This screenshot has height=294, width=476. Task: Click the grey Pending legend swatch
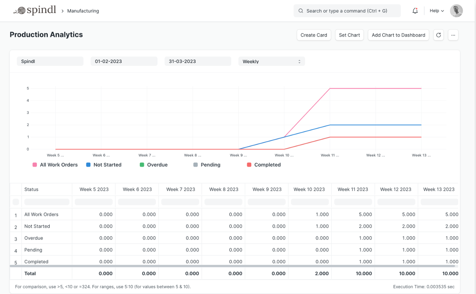pos(196,165)
